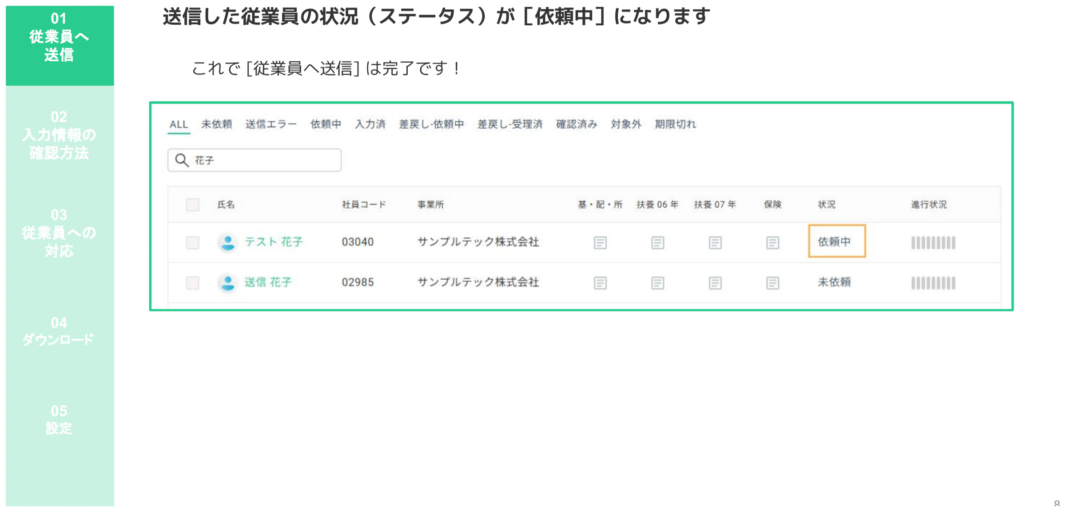Switch to the ALL tab
The width and height of the screenshot is (1066, 512).
(x=179, y=124)
